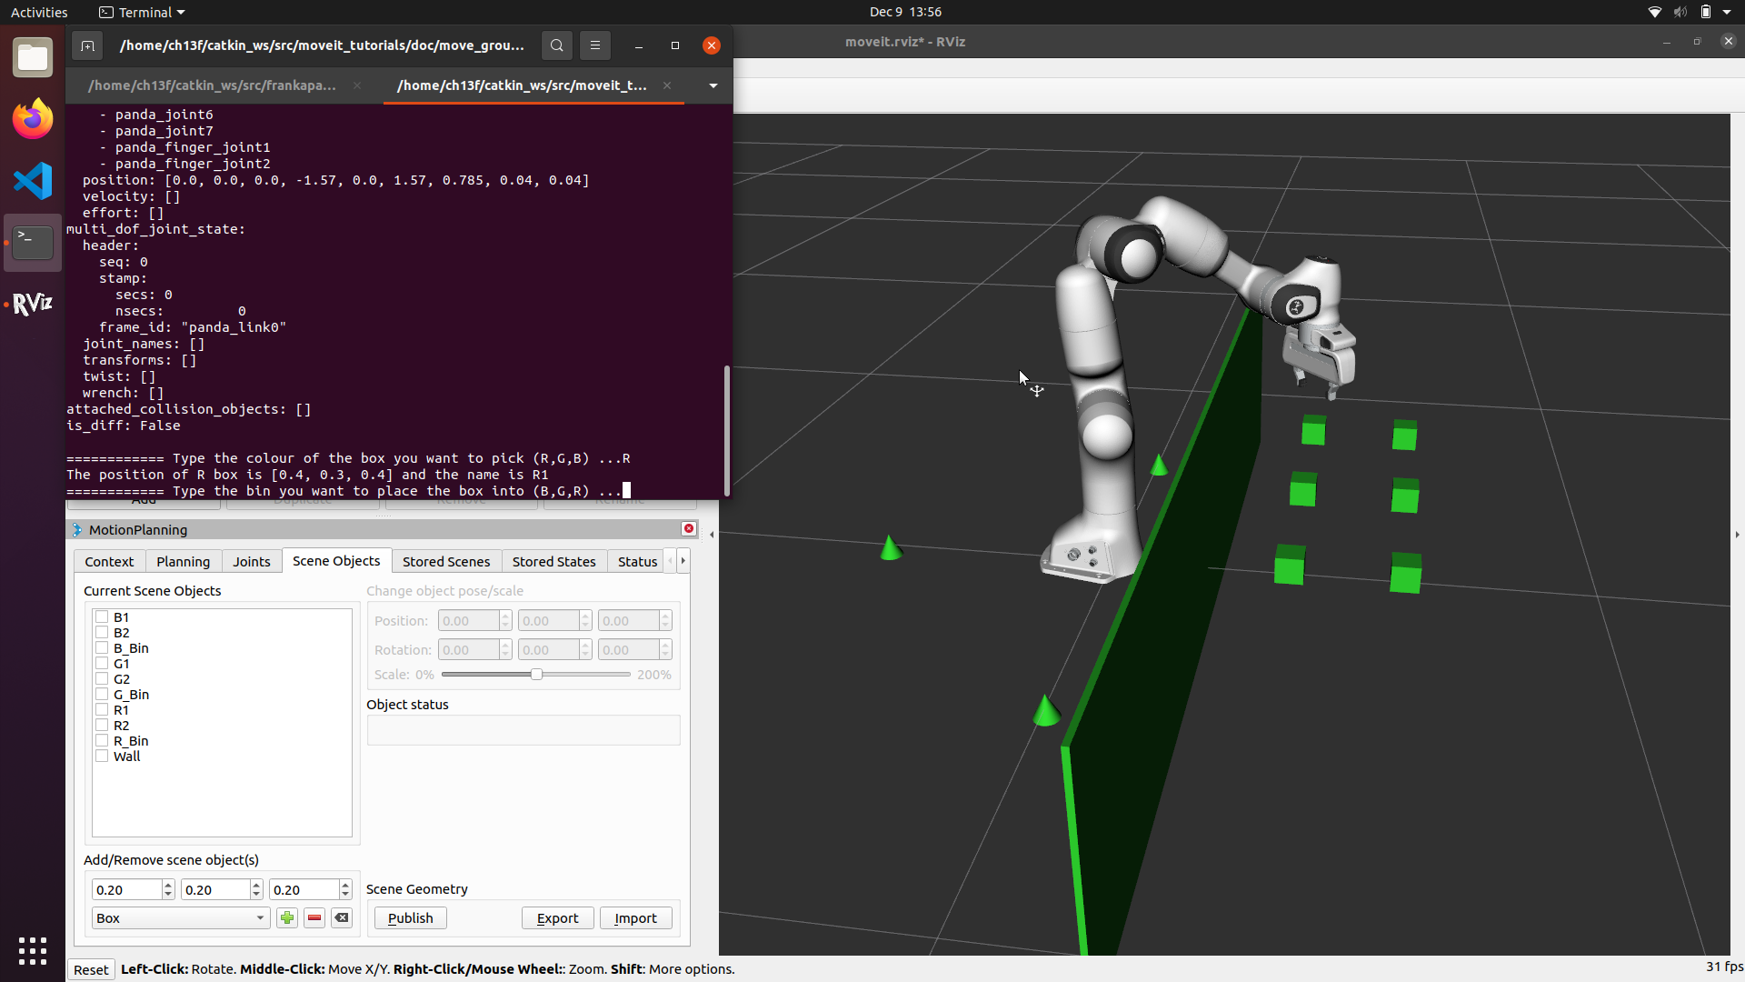Open the Box shape type dropdown
The height and width of the screenshot is (982, 1745).
click(180, 917)
